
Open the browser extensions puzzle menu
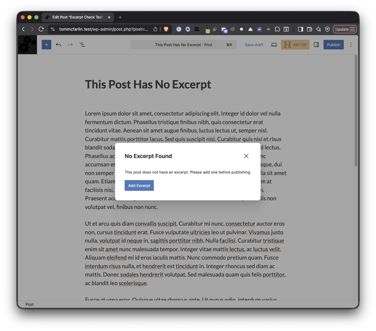tap(277, 29)
